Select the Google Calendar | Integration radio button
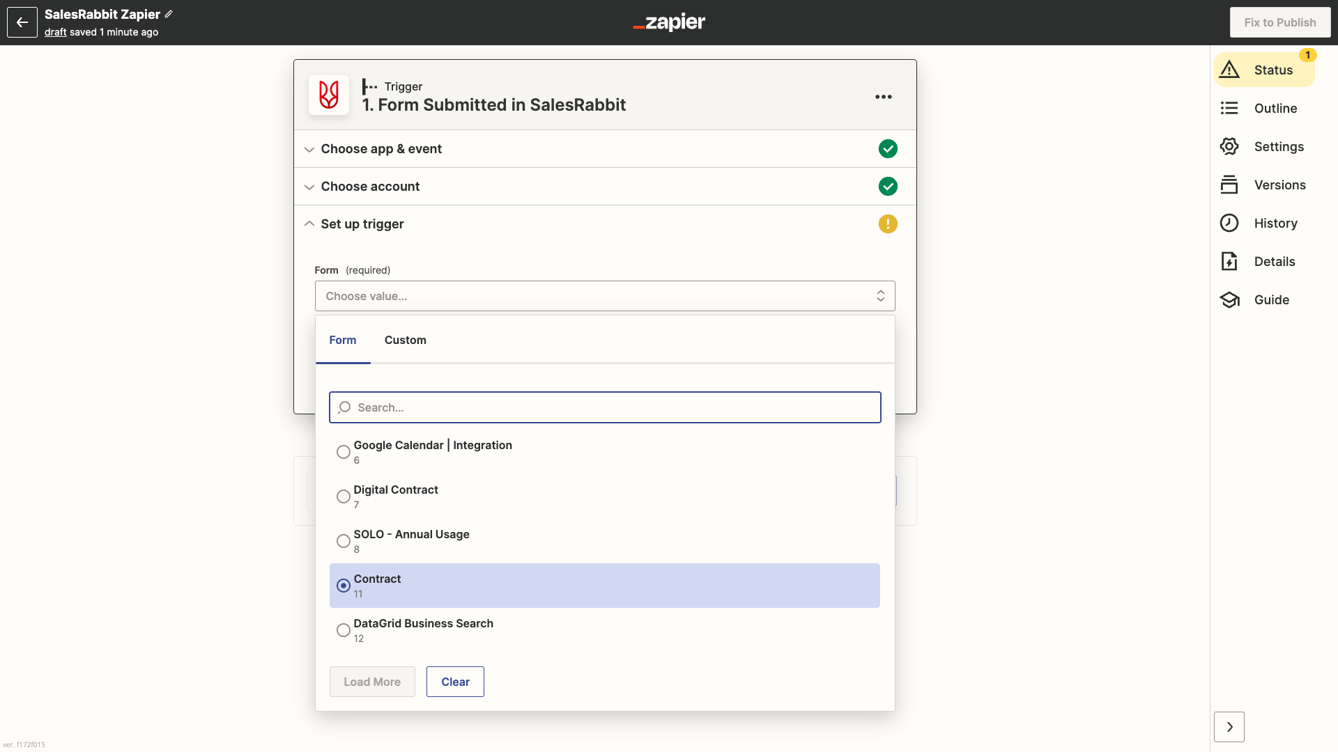Screen dimensions: 1338x752 (x=344, y=452)
